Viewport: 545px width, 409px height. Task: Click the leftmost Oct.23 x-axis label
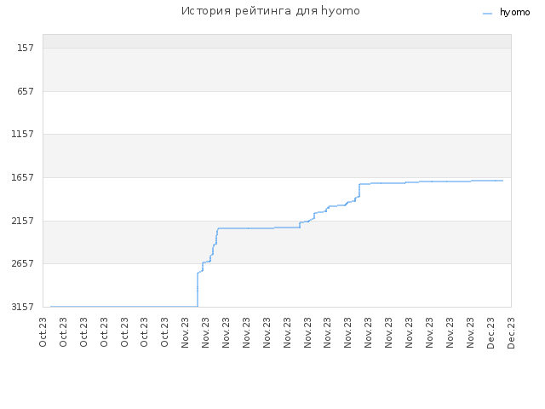point(43,332)
